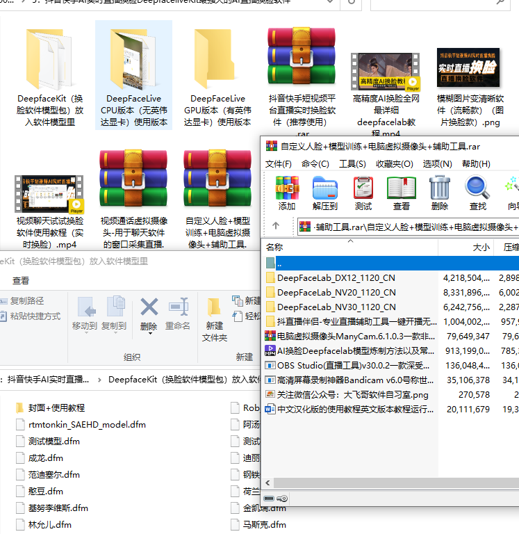
Task: Click the 移动到 (Move to) ribbon button
Action: tap(84, 314)
